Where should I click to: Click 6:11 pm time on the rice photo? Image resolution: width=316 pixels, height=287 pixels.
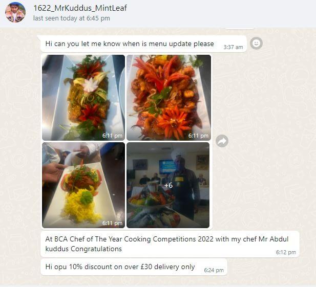112,223
